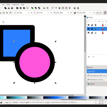Open the XML editor icon

[63, 8]
